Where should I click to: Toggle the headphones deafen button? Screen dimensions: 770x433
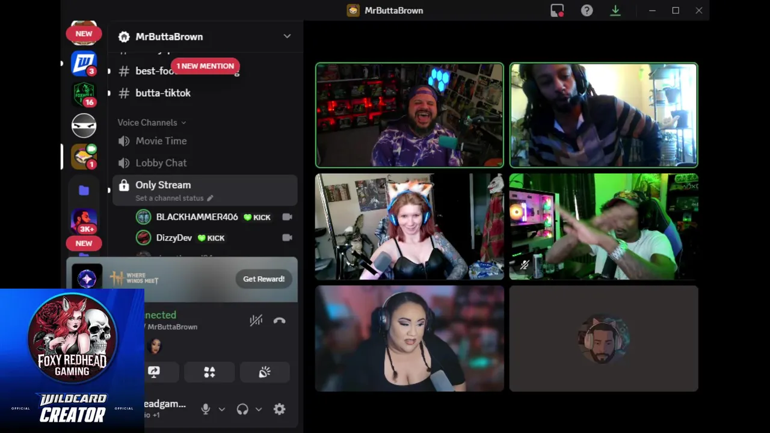[x=242, y=409]
